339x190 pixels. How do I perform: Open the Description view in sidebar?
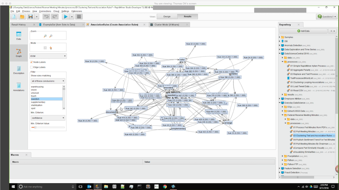(x=19, y=70)
